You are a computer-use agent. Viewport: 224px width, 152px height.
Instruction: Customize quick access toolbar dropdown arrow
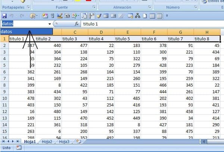(x=167, y=16)
